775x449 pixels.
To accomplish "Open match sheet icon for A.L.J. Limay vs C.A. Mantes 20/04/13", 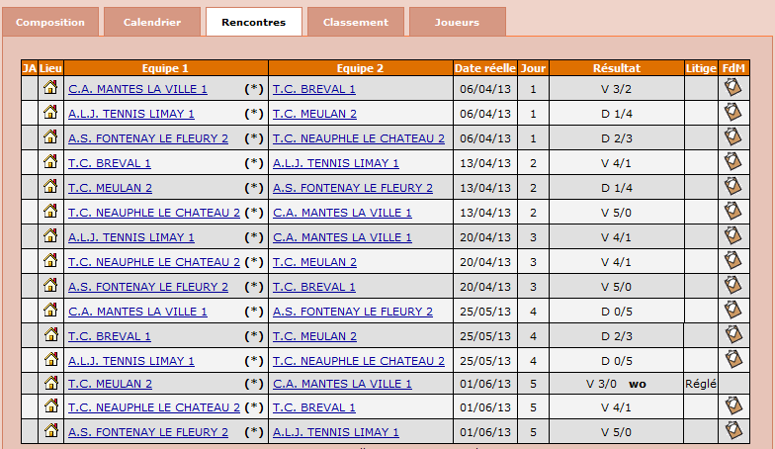I will tap(733, 235).
